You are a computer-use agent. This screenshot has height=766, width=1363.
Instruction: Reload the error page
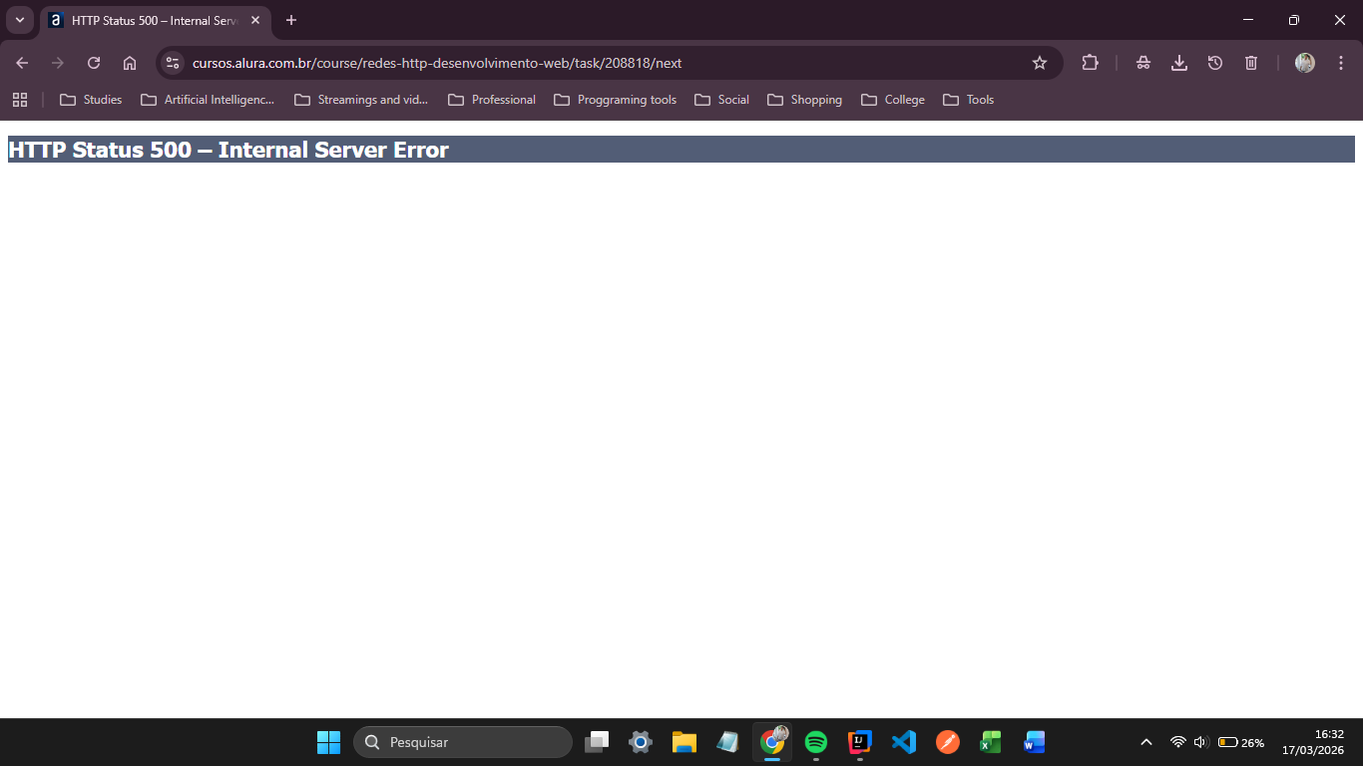point(94,63)
